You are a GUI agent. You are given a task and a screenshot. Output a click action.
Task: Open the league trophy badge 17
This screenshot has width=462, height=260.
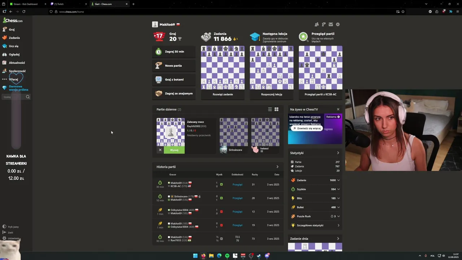159,36
